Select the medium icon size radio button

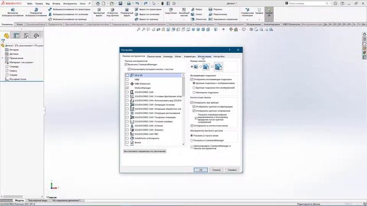click(x=201, y=67)
